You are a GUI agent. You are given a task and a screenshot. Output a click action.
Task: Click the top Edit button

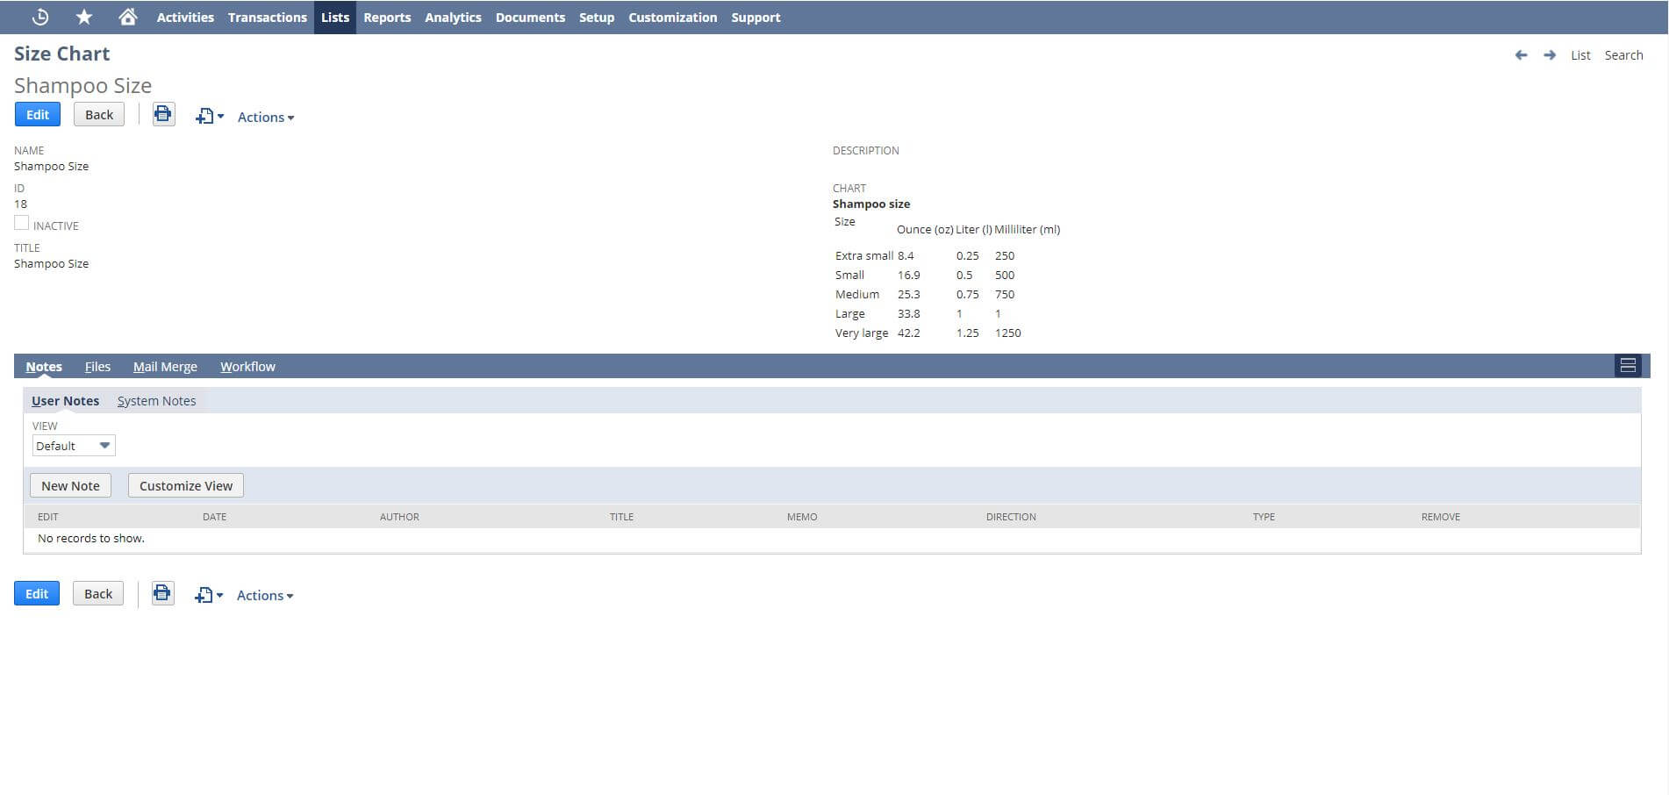point(38,114)
